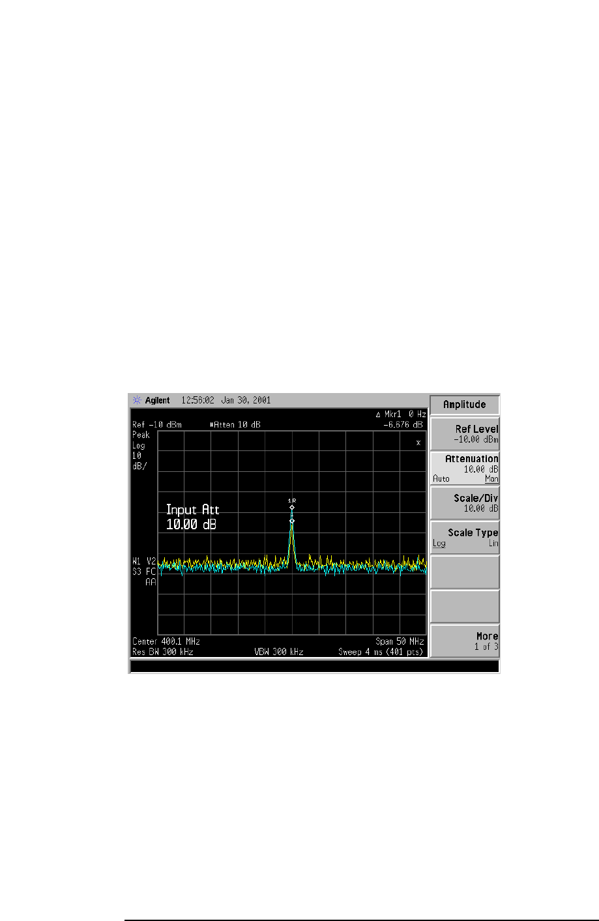
Task: Click the 'Ref -10 dBm' readout
Action: pos(157,424)
